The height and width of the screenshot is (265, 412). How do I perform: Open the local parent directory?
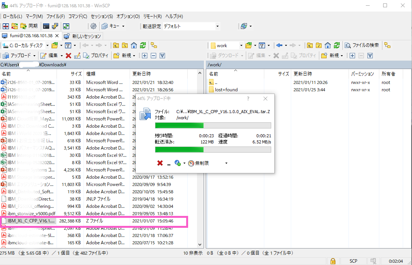tap(116, 45)
